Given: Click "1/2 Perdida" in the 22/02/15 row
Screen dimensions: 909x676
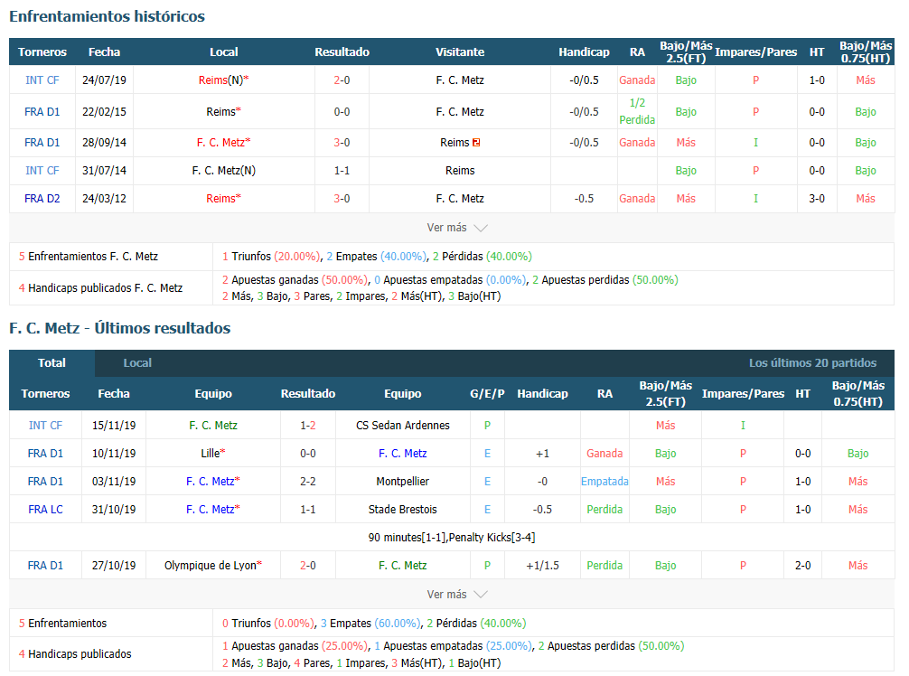Looking at the screenshot, I should [637, 111].
